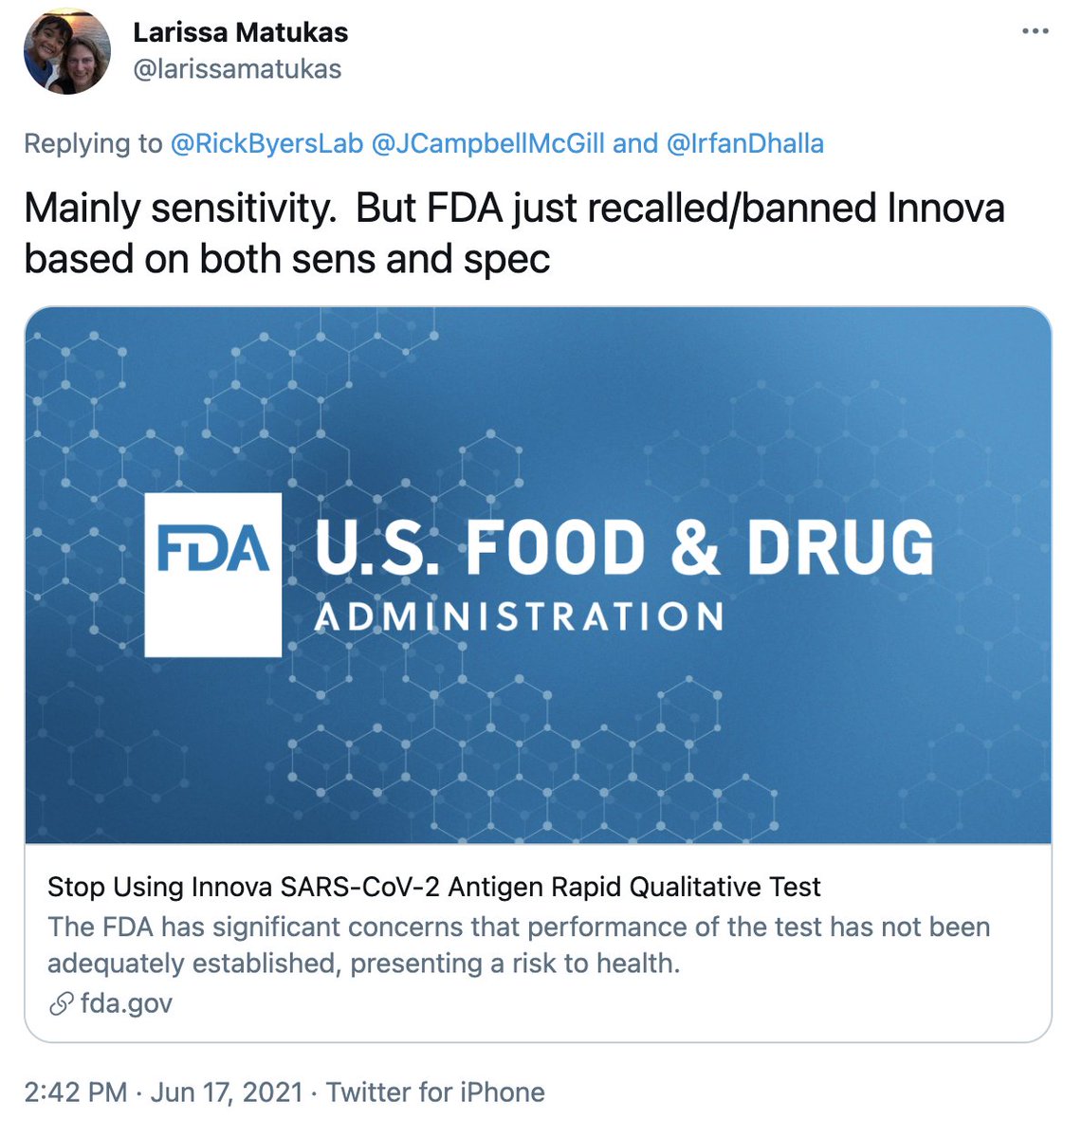
Task: Click the Jun 17, 2021 date
Action: coord(227,1092)
